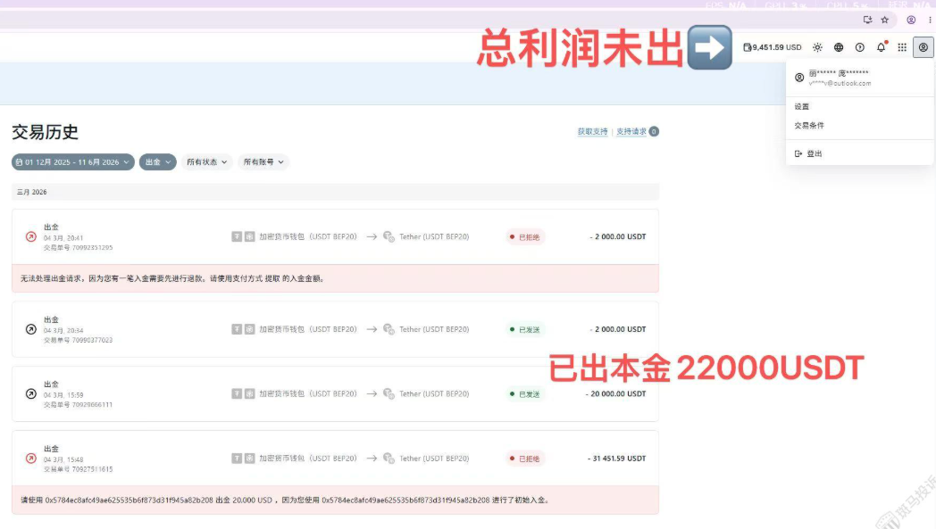Open the help question mark icon

pos(859,47)
